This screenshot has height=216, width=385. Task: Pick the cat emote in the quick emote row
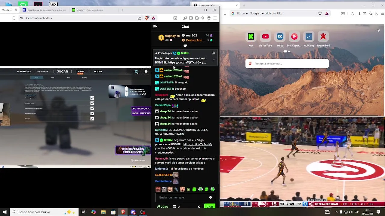coord(164,189)
